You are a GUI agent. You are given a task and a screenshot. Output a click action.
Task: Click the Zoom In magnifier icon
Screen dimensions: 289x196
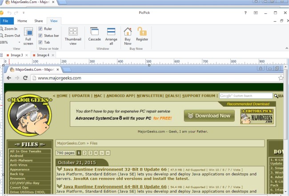1,29
